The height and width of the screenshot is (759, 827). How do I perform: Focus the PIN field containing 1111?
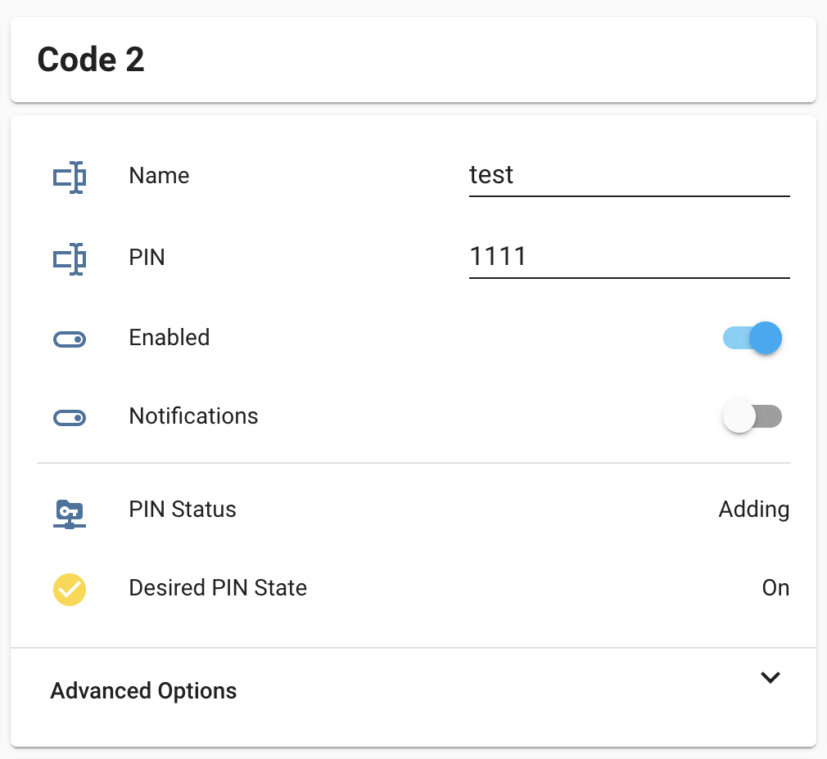[629, 257]
